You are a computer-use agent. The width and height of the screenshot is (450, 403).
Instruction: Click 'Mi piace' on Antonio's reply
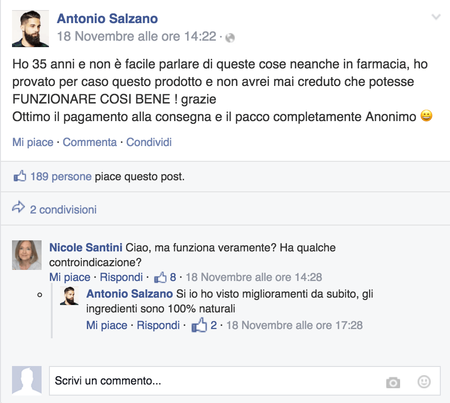tap(107, 325)
